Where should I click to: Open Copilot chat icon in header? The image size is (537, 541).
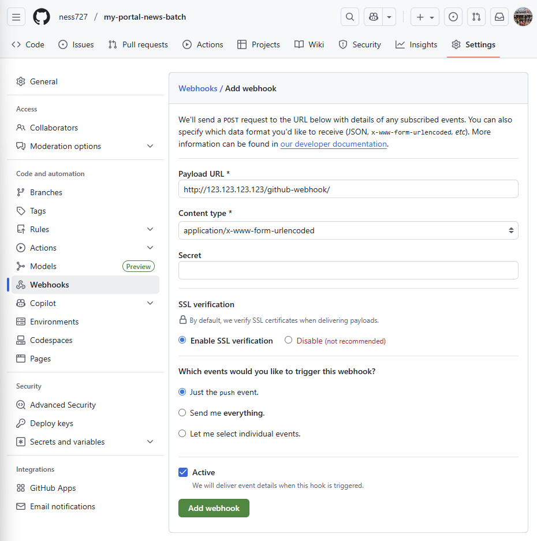pyautogui.click(x=374, y=17)
